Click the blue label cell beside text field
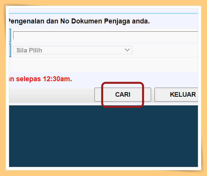Viewport: 207px width, 176px height. [10, 36]
